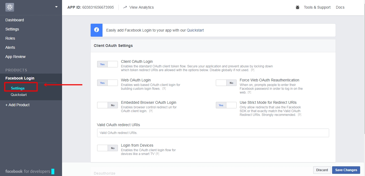Open App Review in the sidebar
365x176 pixels.
click(x=15, y=57)
